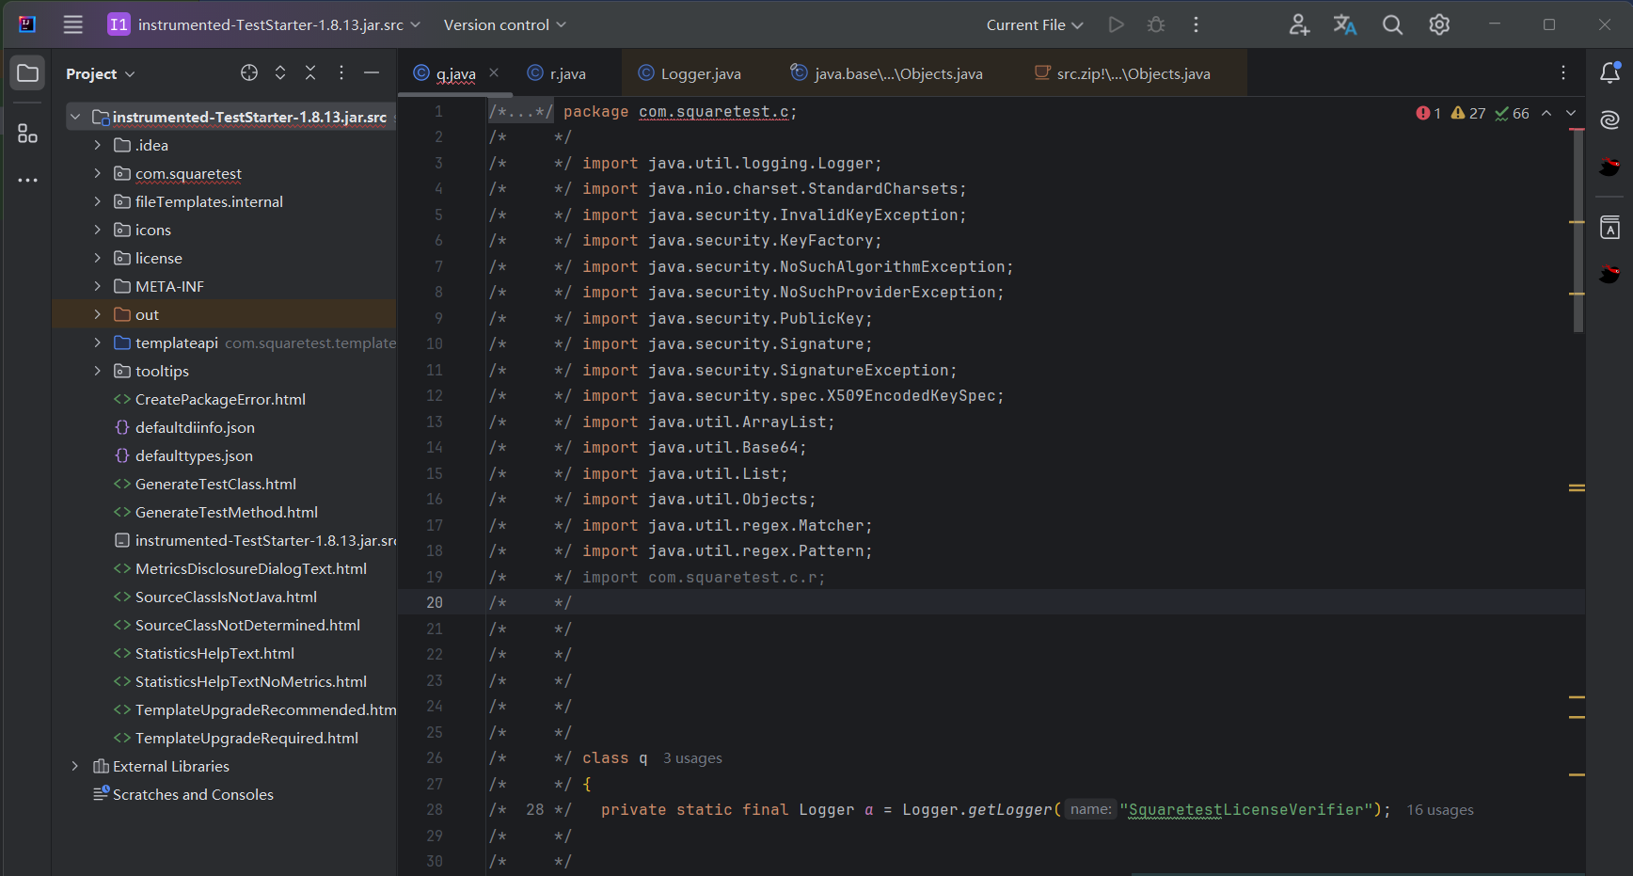Show more tool windows ellipsis
This screenshot has height=876, width=1633.
(27, 180)
